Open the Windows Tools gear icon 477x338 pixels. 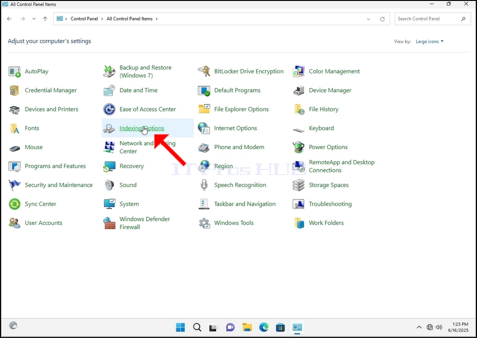pos(204,223)
